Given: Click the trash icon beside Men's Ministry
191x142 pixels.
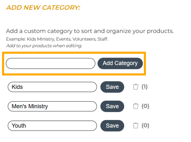Looking at the screenshot, I should pyautogui.click(x=136, y=106).
